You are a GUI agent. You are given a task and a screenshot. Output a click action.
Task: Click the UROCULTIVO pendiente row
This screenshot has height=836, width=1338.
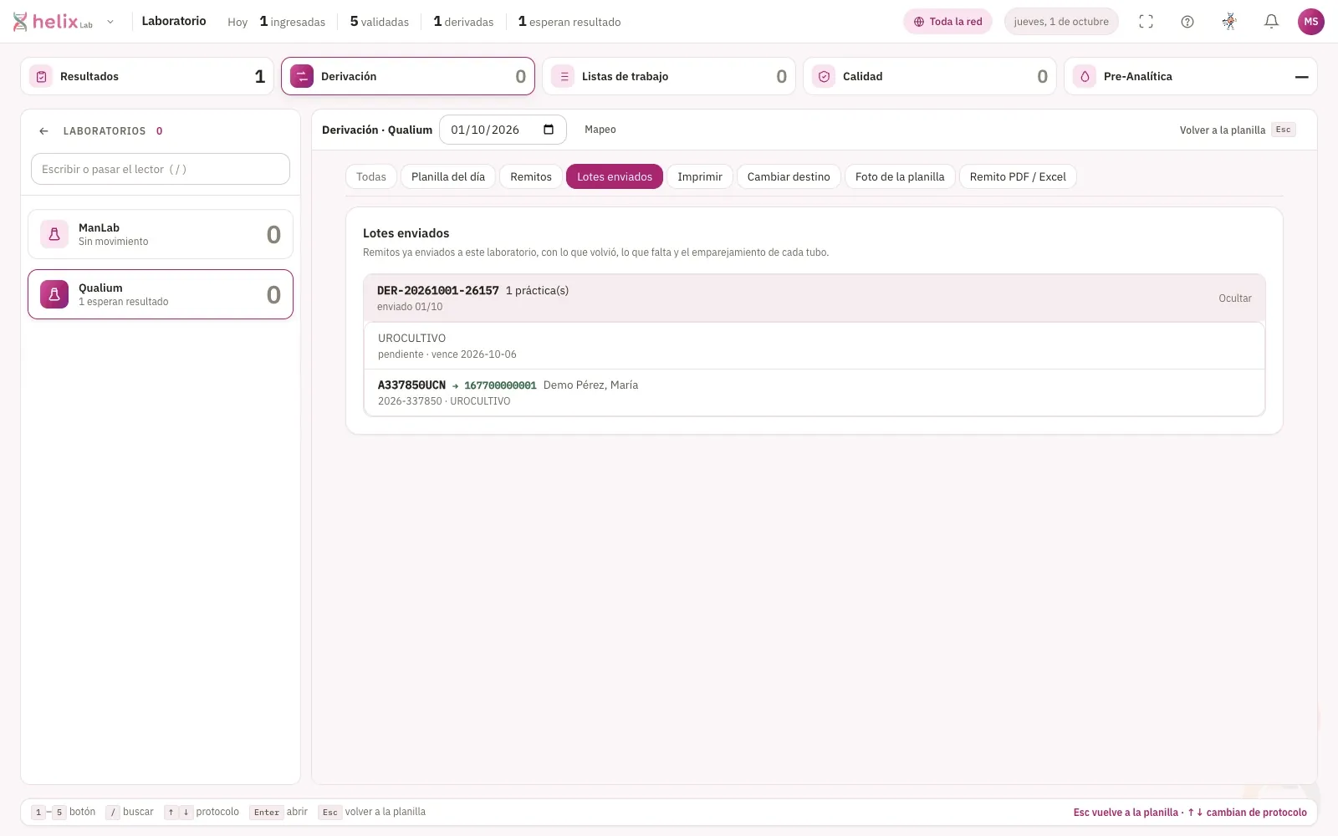815,346
